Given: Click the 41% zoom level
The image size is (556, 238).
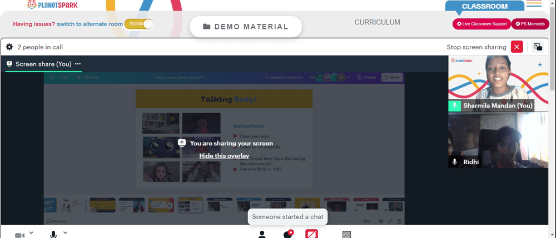Looking at the screenshot, I should pos(366,221).
